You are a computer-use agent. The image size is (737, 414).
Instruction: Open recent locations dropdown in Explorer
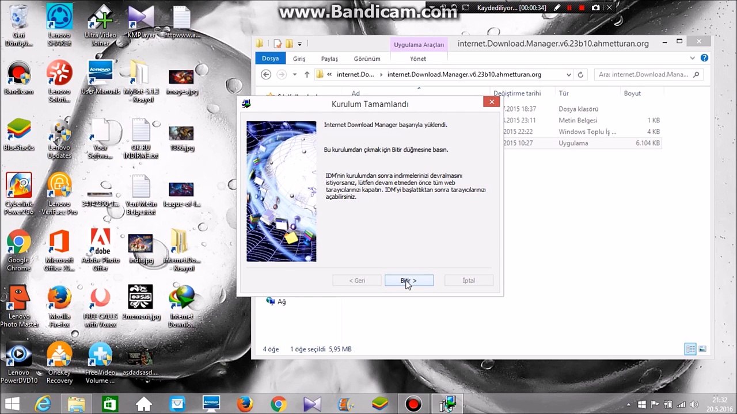coord(294,74)
